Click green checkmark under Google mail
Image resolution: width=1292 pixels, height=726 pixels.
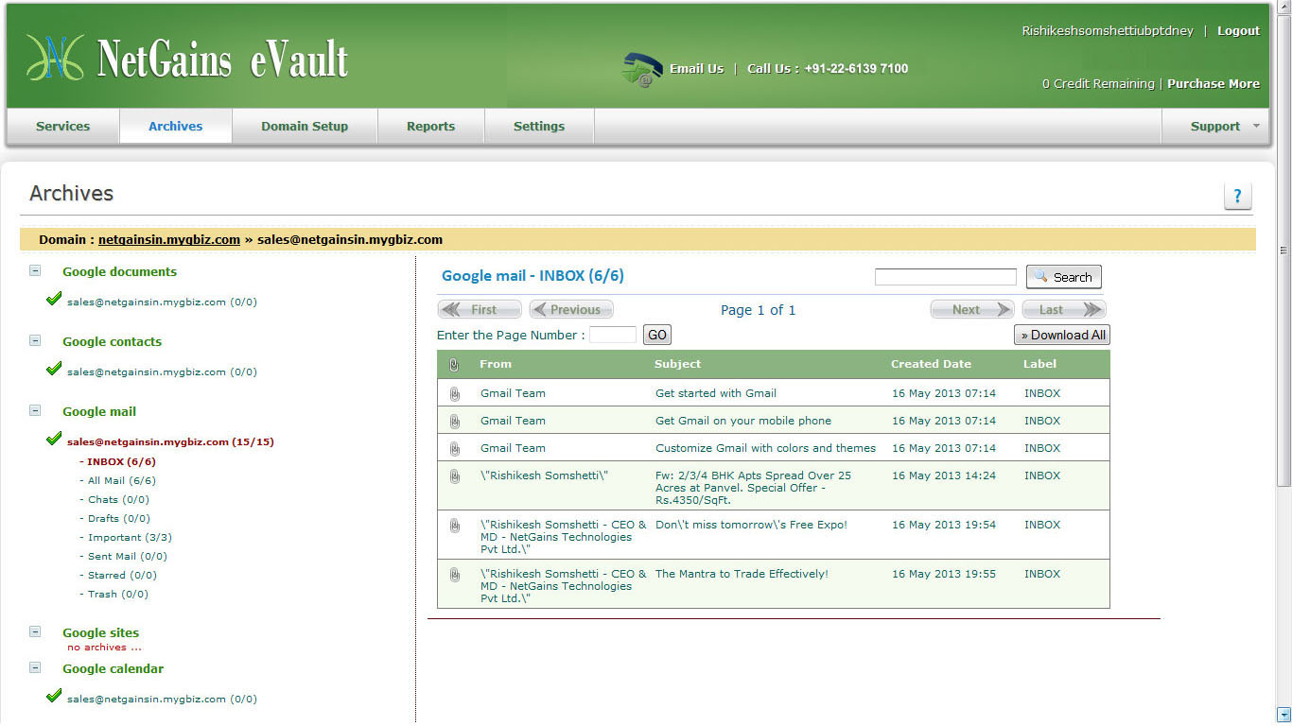pos(54,439)
